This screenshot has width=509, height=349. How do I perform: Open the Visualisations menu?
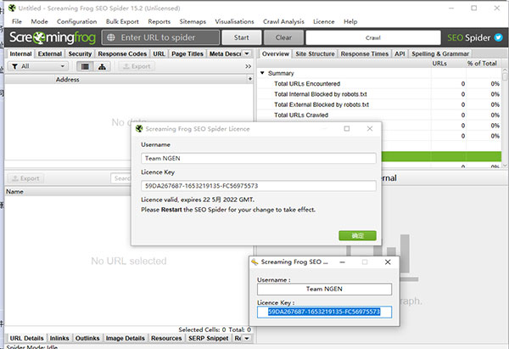point(234,21)
